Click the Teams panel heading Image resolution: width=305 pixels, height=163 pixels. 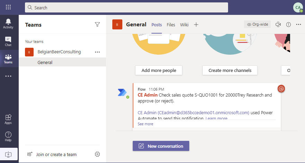[x=33, y=25]
